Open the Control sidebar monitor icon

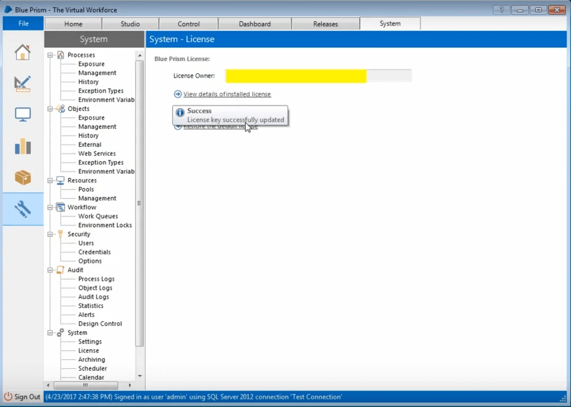tap(23, 115)
